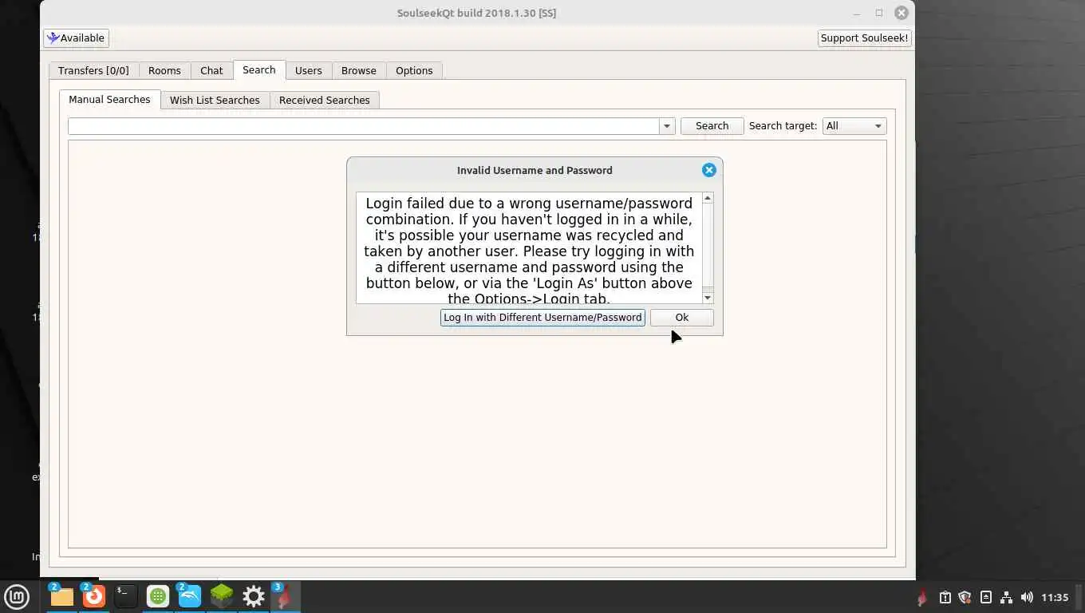Click the security shield tray icon
Screen dimensions: 1085x613
coord(965,597)
